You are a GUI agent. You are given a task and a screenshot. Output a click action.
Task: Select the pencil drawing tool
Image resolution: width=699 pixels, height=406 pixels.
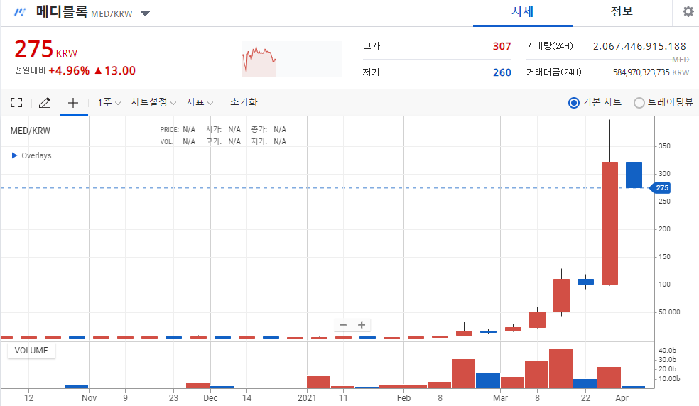click(x=45, y=103)
